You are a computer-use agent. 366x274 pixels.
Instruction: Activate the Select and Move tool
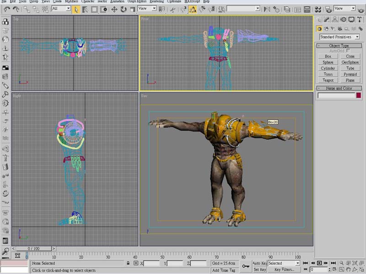[x=114, y=10]
